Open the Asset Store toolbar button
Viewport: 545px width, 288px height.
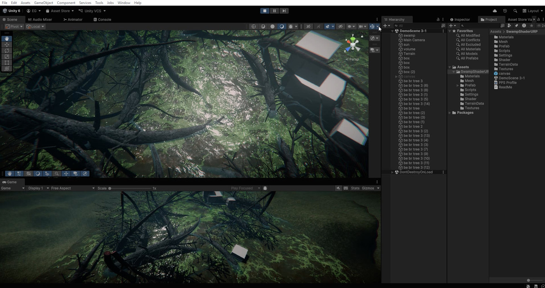pos(59,11)
